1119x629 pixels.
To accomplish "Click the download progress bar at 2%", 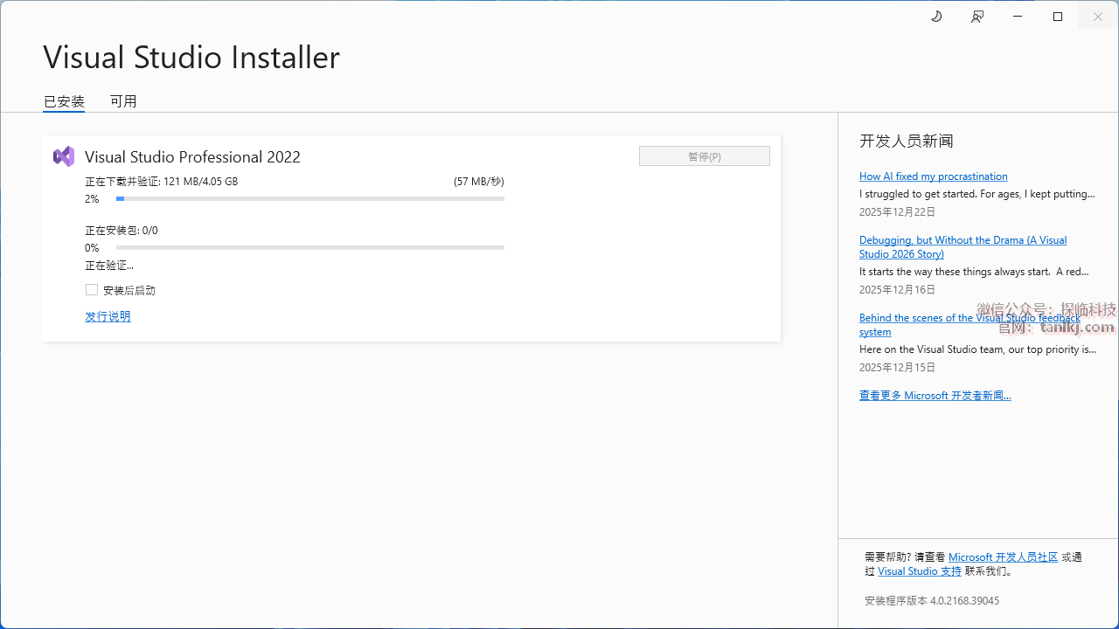I will [310, 199].
